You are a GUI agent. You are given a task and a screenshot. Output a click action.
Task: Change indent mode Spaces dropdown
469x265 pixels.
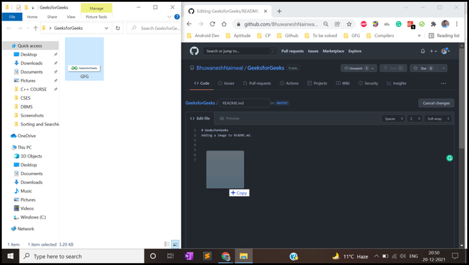pyautogui.click(x=393, y=118)
